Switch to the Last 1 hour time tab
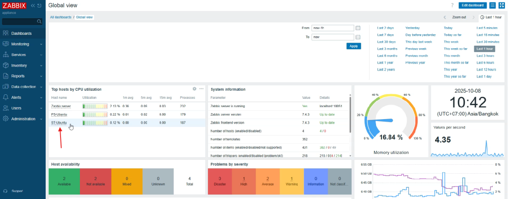This screenshot has height=199, width=508. pyautogui.click(x=492, y=17)
